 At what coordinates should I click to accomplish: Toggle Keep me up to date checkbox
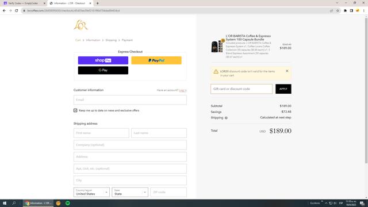75,110
